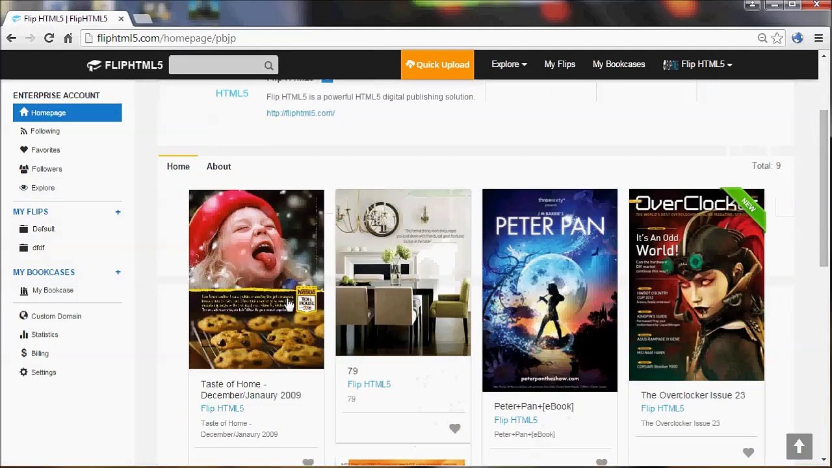This screenshot has height=468, width=832.
Task: Click the HTML5 profile logo text
Action: 232,94
